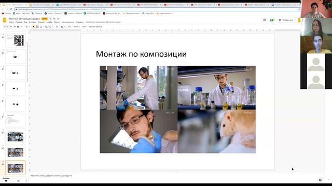
Task: Switch to the second browser tab
Action: pos(41,5)
